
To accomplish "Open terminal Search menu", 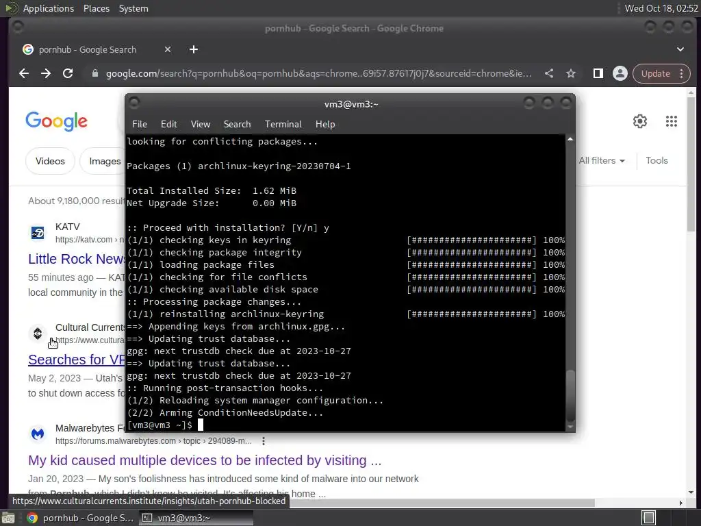I will (x=237, y=125).
